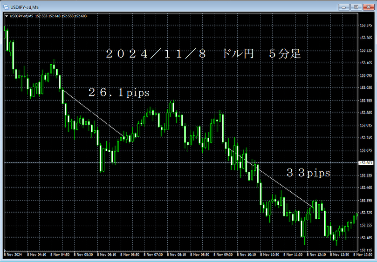Click the USDJPY-cd,M5 title bar text
This screenshot has height=262, width=377.
tap(24, 7)
